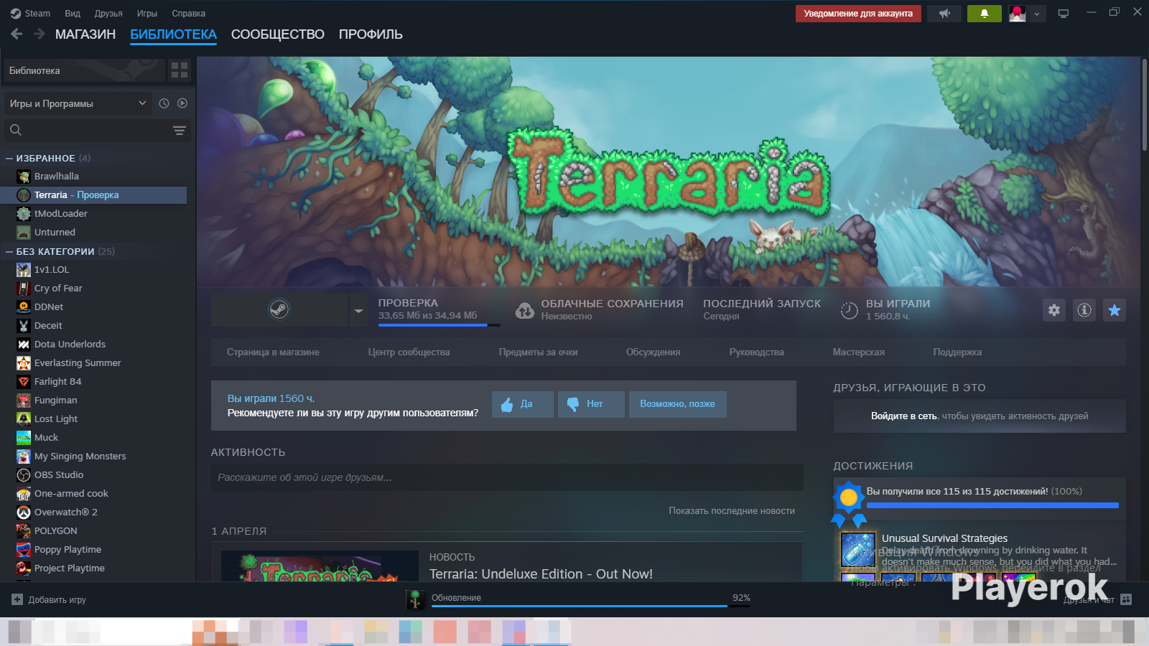Click the Poppy Playtime game icon
The image size is (1149, 646).
[24, 550]
